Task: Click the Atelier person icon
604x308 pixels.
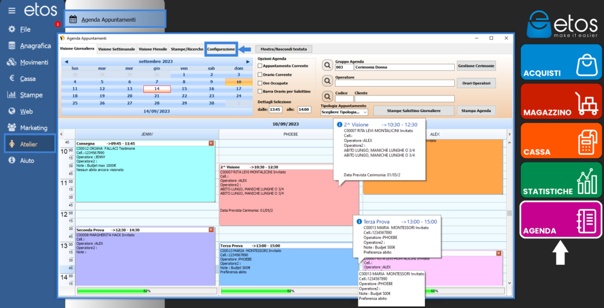Action: click(x=12, y=144)
